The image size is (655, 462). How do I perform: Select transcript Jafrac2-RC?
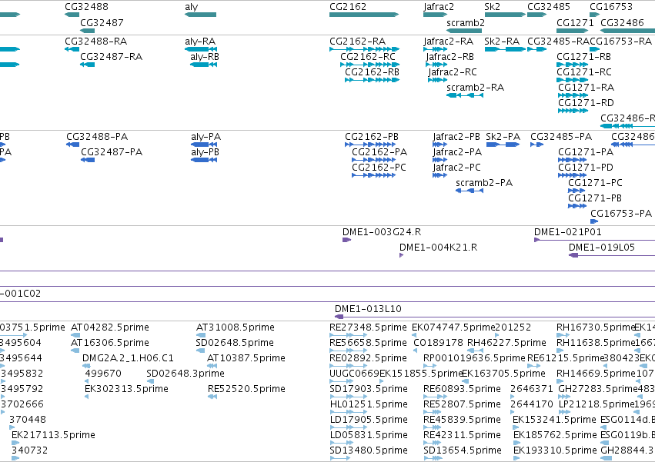click(x=437, y=80)
